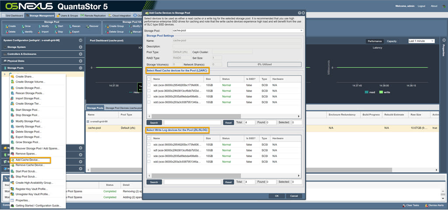Image resolution: width=448 pixels, height=210 pixels.
Task: Click the Properties icon in context menu
Action: (12, 200)
